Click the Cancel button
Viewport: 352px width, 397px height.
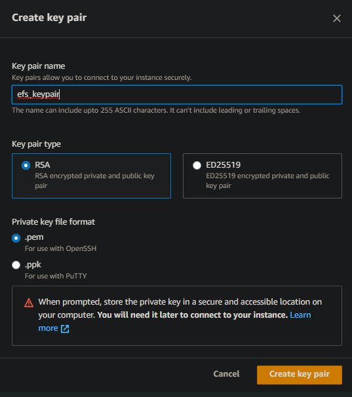tap(226, 373)
